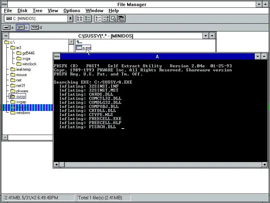Image resolution: width=270 pixels, height=203 pixels.
Task: Open C:\SUSSY child window control menu
Action: pos(6,36)
